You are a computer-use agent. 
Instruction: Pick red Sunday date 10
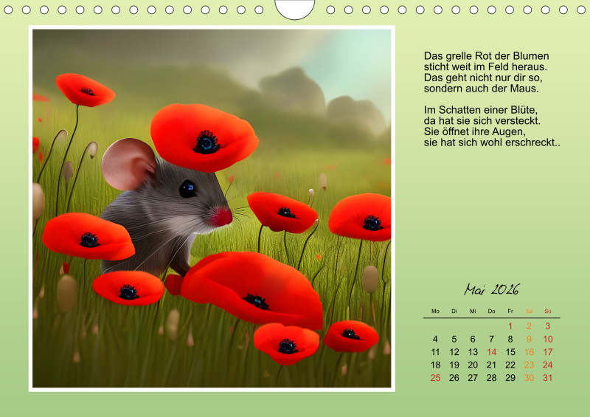click(548, 339)
